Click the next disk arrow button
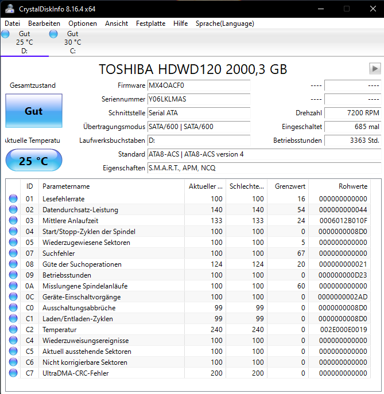 (x=375, y=69)
